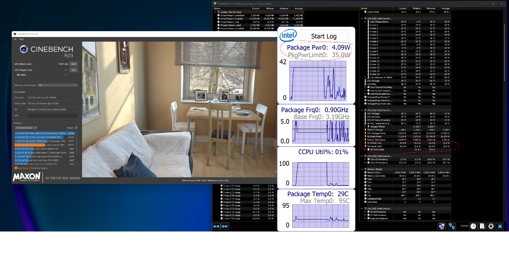The width and height of the screenshot is (509, 266).
Task: Click HWiNFO network computers icon
Action: click(452, 226)
